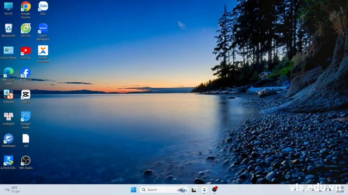The image size is (348, 195).
Task: Open the black file explorer taskbar icon
Action: point(194,190)
